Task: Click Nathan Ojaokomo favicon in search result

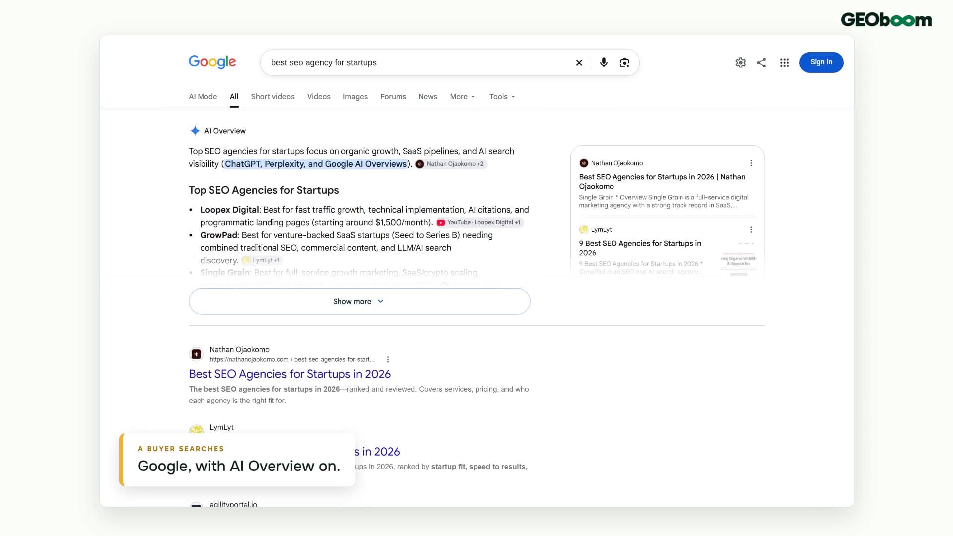Action: click(x=197, y=354)
